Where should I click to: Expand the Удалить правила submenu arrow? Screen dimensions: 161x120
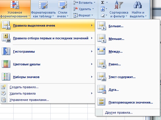coord(92,93)
